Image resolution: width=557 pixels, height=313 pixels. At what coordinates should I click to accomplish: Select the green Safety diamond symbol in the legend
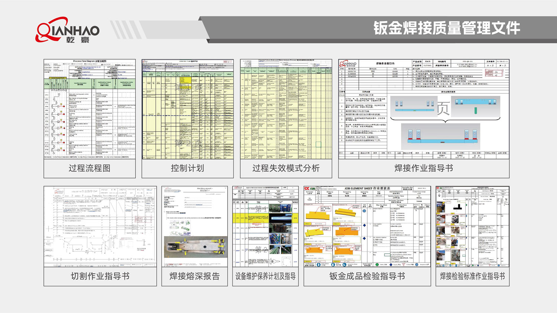(x=377, y=264)
